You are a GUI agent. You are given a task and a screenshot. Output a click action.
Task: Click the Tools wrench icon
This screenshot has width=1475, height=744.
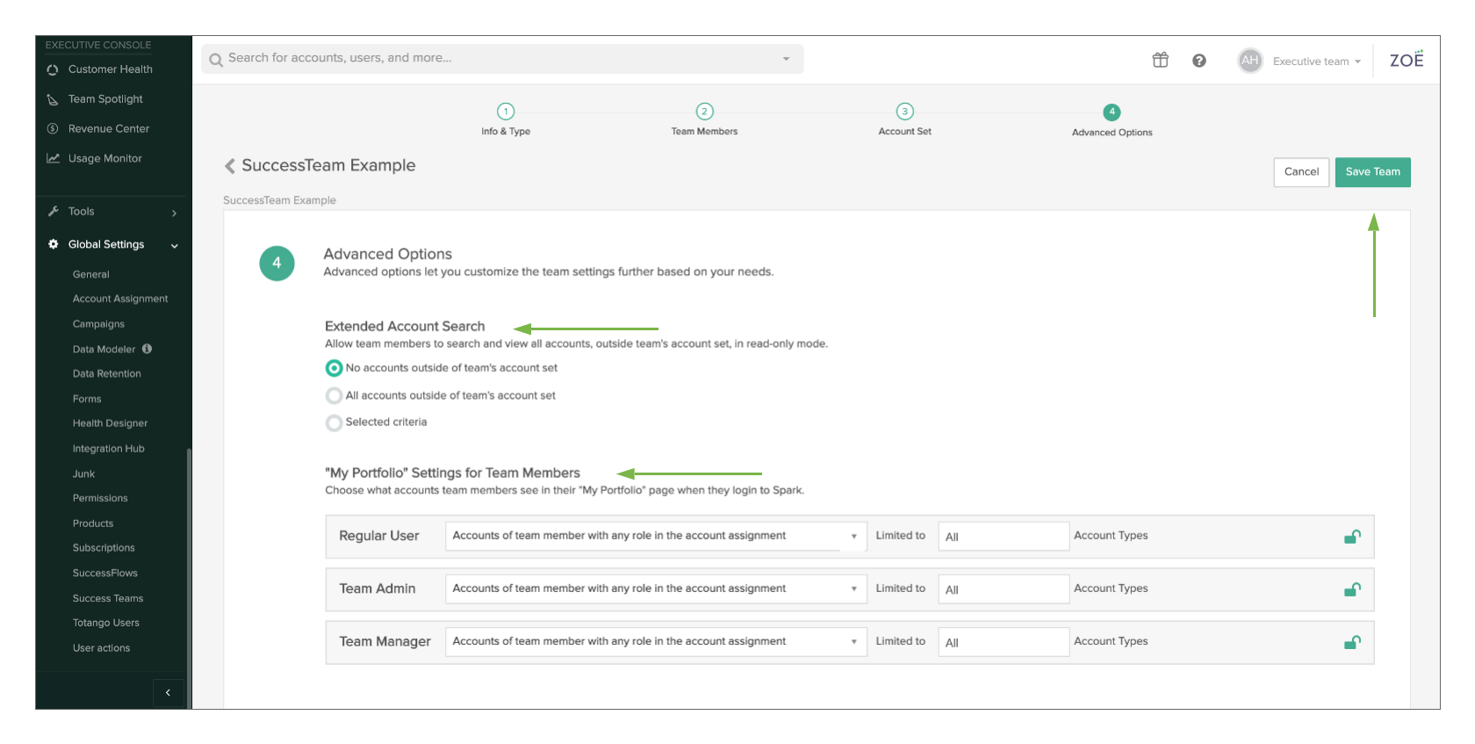tap(53, 212)
